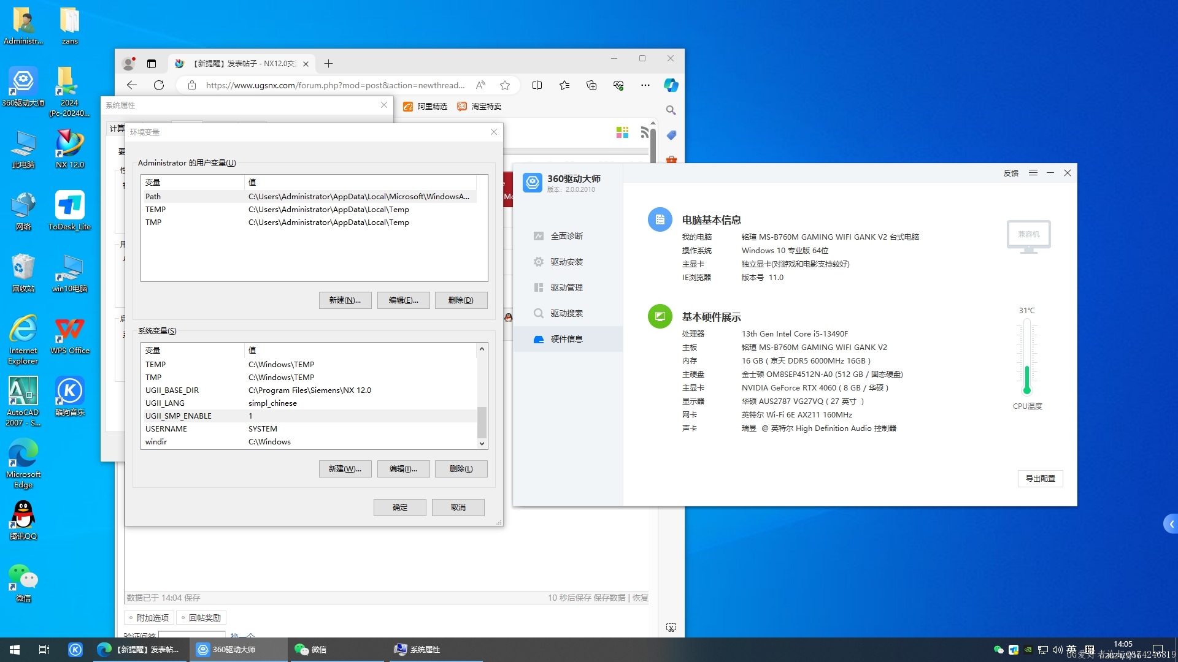Select UGII_BASE_DIR system variable row
Screen dimensions: 1178x662
(x=309, y=390)
